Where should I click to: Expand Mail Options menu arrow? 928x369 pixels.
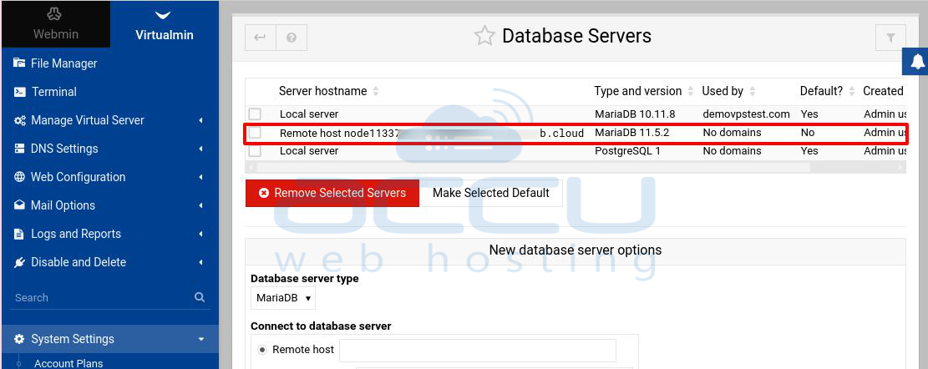pyautogui.click(x=200, y=205)
